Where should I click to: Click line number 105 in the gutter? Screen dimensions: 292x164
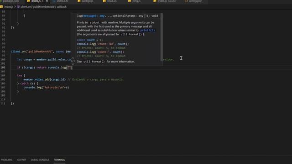pos(3,79)
